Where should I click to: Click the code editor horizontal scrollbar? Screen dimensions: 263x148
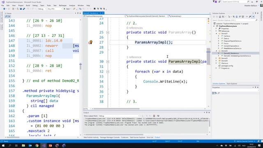pos(116,109)
